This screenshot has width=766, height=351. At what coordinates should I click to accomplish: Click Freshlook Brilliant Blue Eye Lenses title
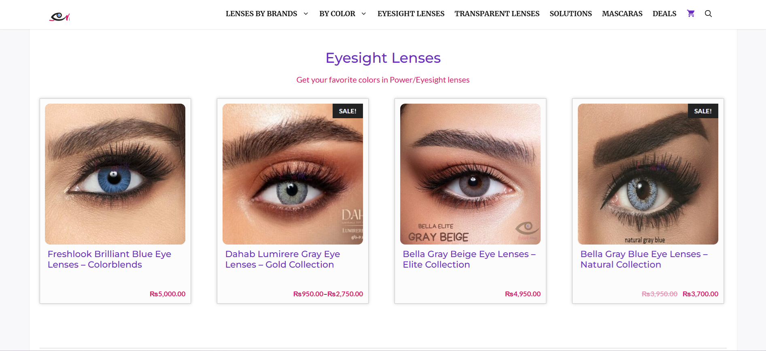tap(109, 259)
